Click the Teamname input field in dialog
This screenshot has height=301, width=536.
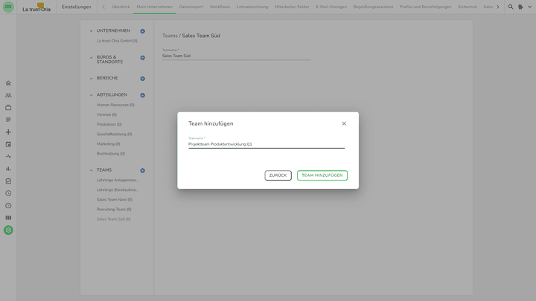coord(266,144)
